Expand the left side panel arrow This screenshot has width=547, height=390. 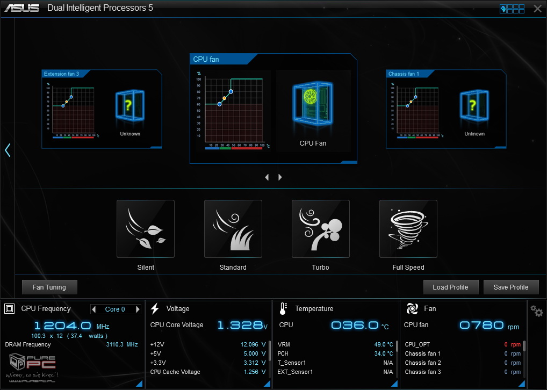pos(8,150)
